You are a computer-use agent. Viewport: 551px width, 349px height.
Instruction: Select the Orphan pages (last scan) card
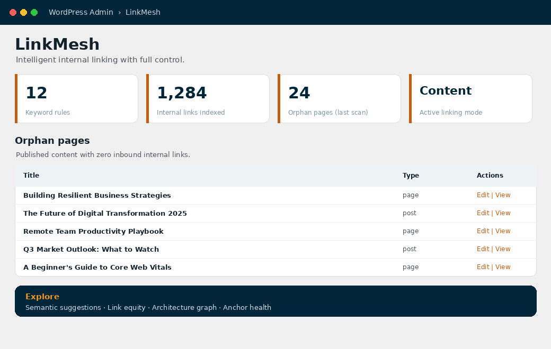[340, 98]
